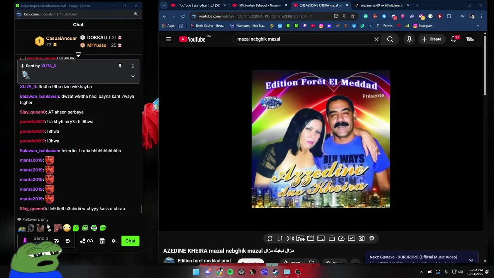Click the dashed-frame icon on the player toolbar
The height and width of the screenshot is (278, 494).
click(x=331, y=238)
